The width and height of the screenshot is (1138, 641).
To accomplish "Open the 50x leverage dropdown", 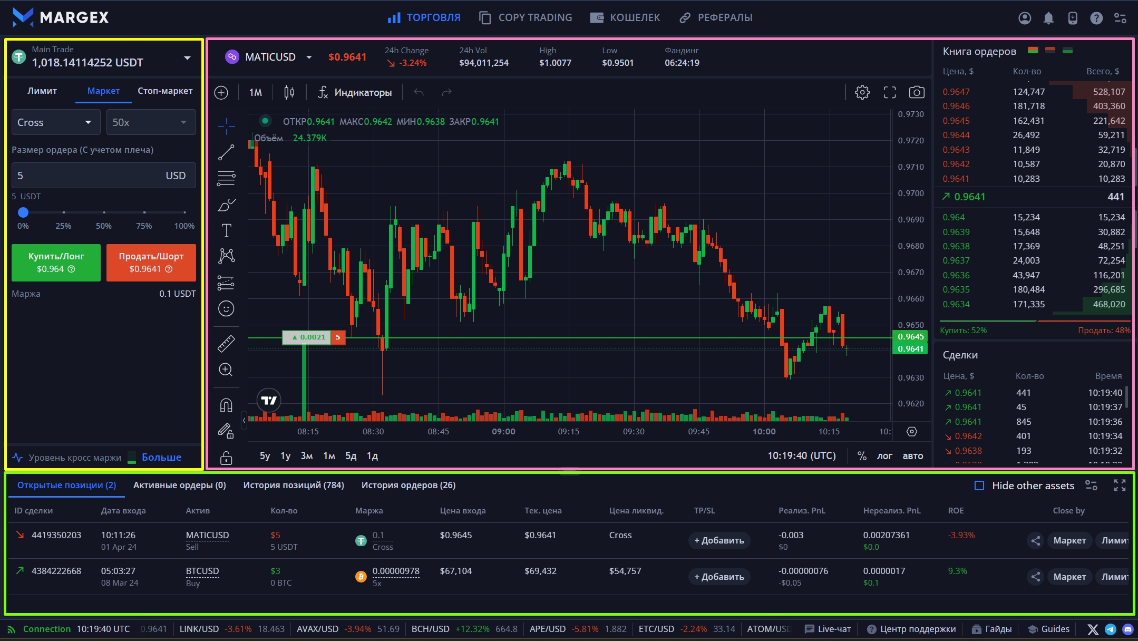I will point(150,122).
